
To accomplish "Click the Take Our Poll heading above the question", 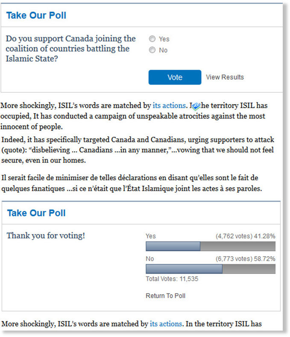I will click(x=36, y=15).
